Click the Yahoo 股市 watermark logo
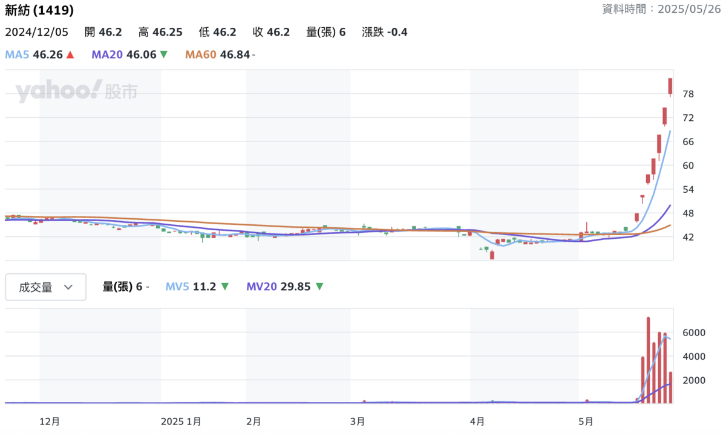Image resolution: width=726 pixels, height=434 pixels. pyautogui.click(x=76, y=92)
